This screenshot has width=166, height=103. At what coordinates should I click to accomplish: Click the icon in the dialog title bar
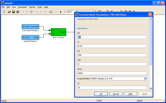[x=77, y=15]
